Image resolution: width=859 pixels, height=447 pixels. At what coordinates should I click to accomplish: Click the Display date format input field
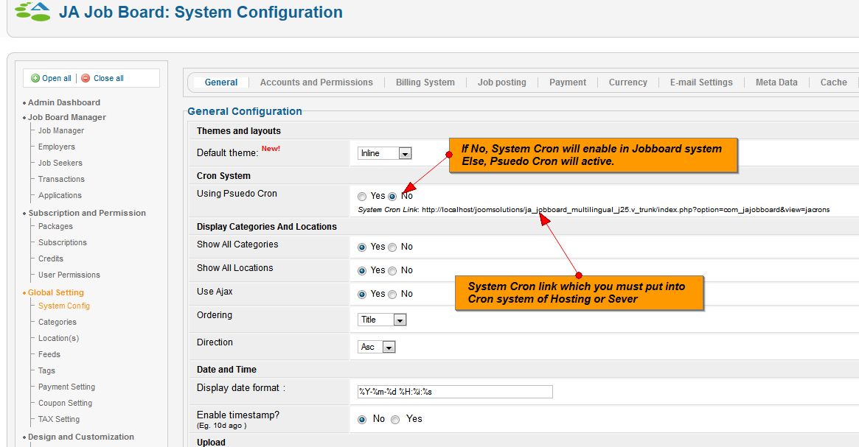pos(453,391)
